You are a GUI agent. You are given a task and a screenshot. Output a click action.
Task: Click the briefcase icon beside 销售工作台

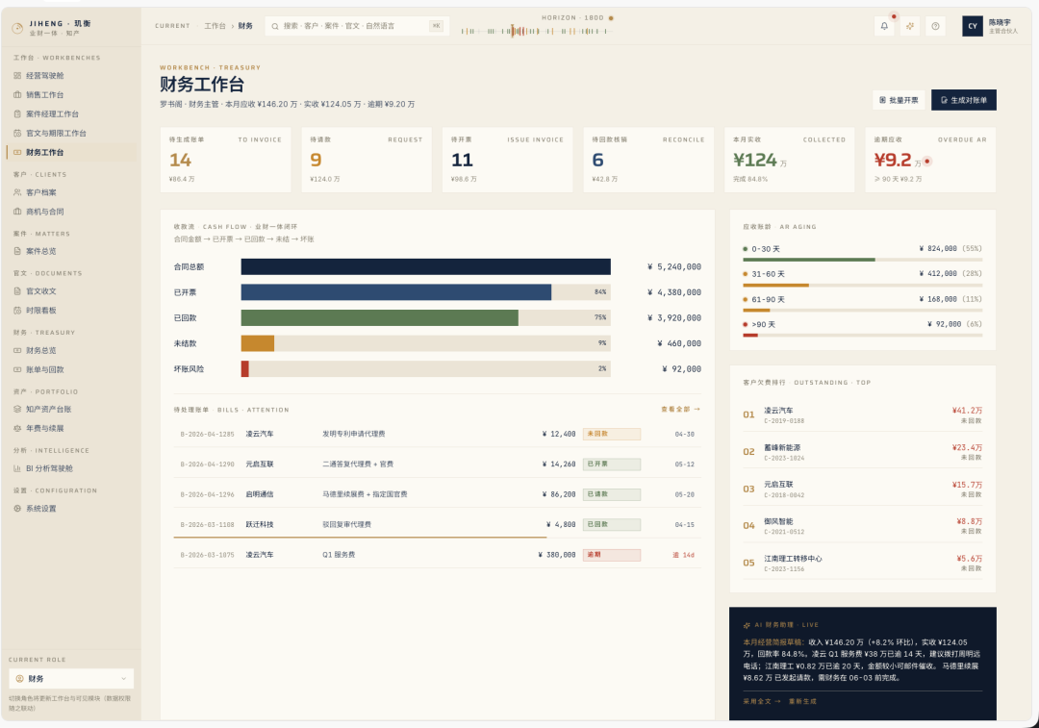[17, 94]
